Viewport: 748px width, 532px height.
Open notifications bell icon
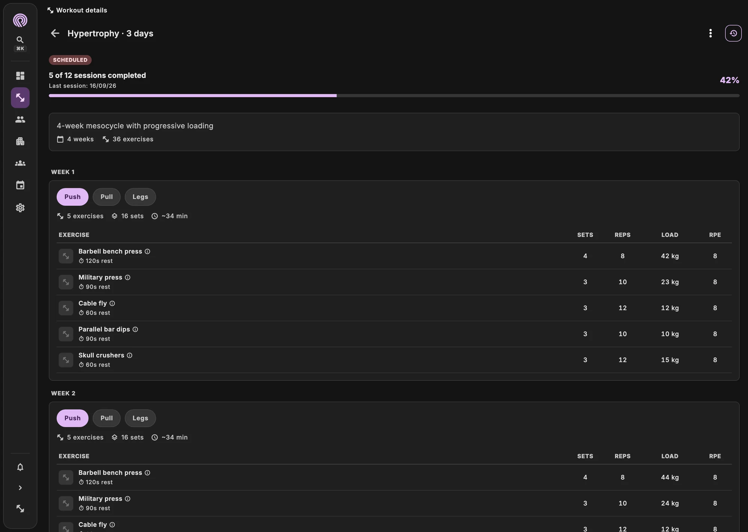tap(20, 467)
